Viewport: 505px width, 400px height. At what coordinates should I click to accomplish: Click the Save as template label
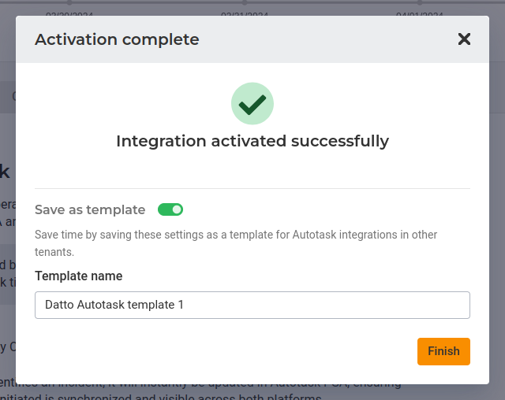90,209
